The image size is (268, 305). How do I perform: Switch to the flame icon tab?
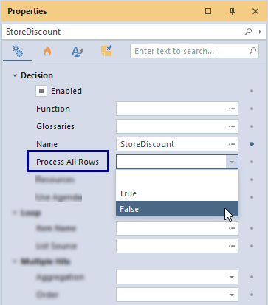click(47, 51)
